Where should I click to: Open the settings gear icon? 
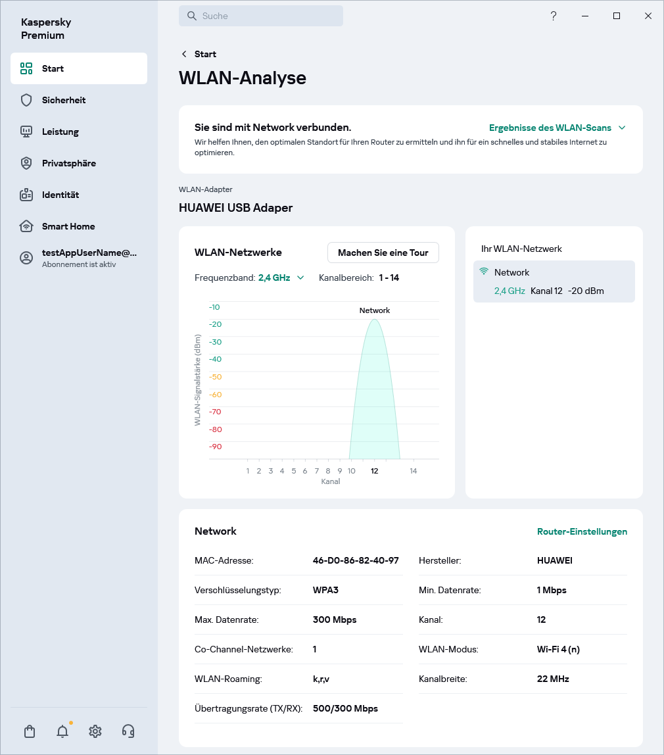click(95, 731)
